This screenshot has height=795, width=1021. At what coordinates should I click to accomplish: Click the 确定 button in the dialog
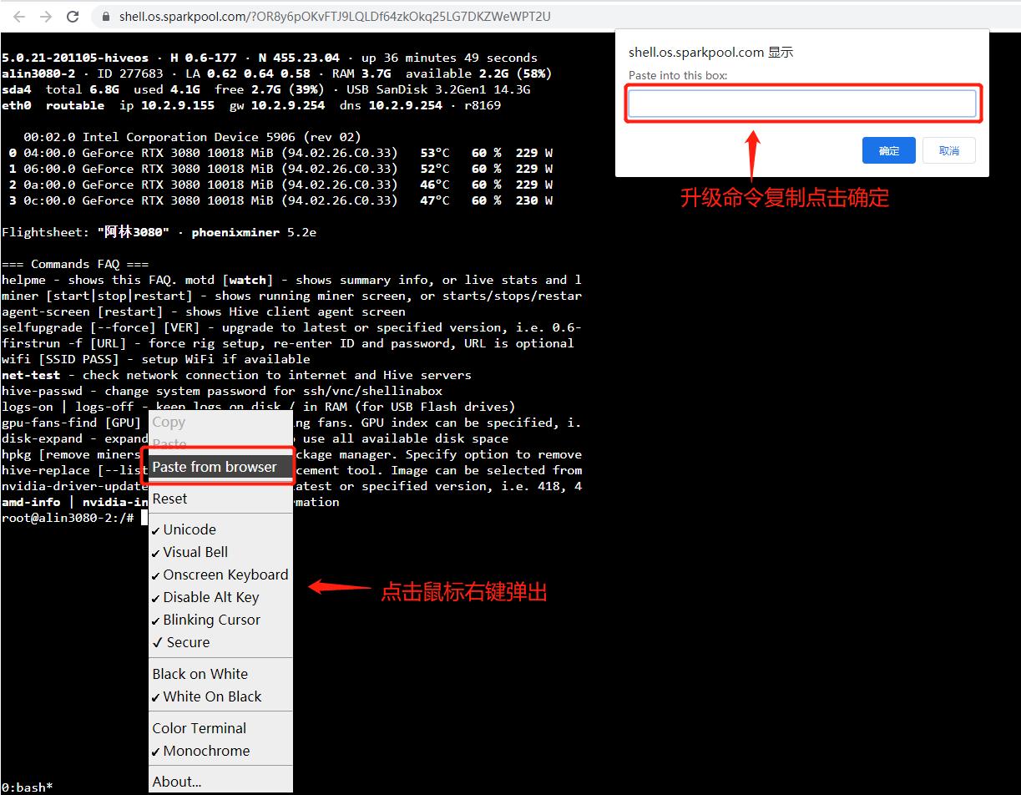tap(888, 150)
